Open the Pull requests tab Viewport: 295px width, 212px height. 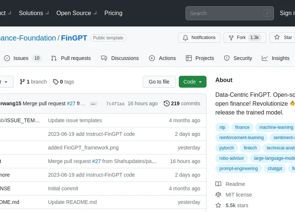[71, 58]
